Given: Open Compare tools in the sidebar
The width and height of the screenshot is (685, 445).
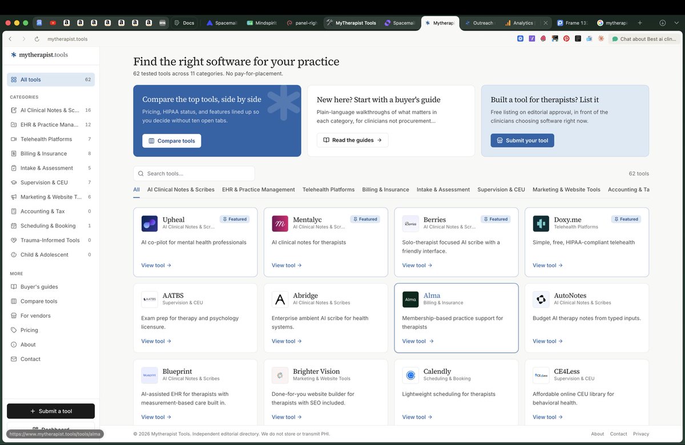Looking at the screenshot, I should [51, 301].
